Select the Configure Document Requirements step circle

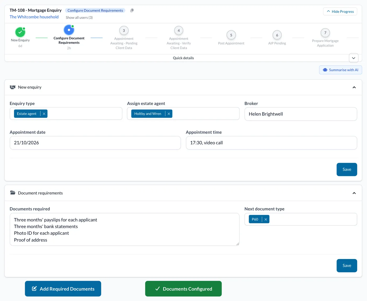[69, 30]
